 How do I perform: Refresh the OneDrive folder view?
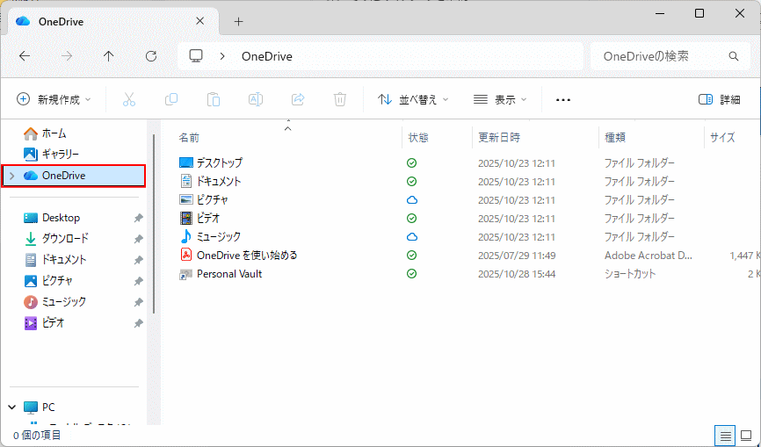click(x=151, y=56)
